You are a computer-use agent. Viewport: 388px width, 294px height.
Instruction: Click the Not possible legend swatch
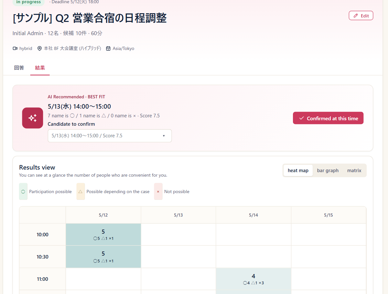pyautogui.click(x=158, y=191)
